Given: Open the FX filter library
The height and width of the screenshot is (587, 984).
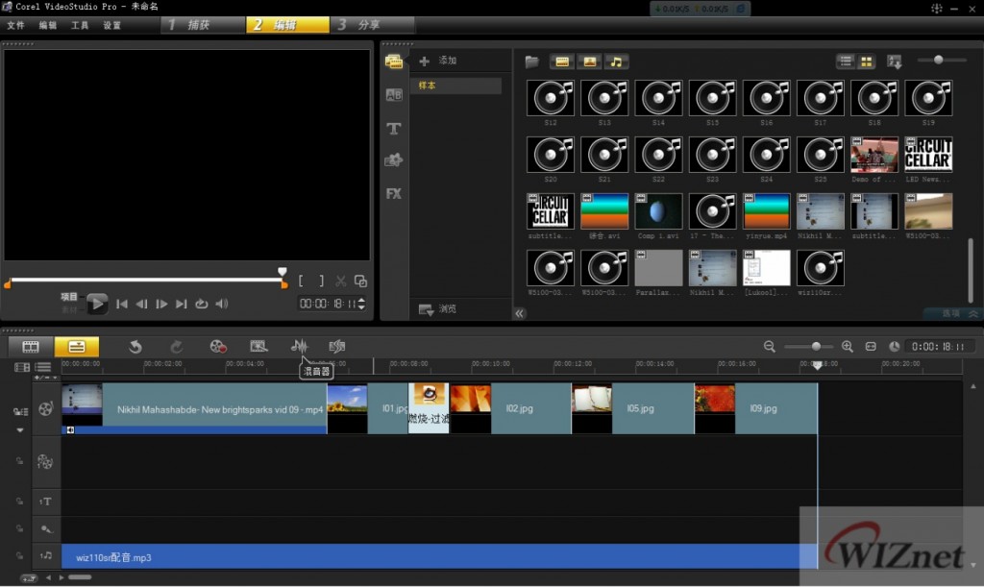Looking at the screenshot, I should click(x=393, y=193).
